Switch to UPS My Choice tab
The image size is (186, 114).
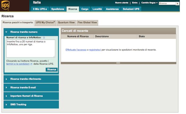point(45,23)
